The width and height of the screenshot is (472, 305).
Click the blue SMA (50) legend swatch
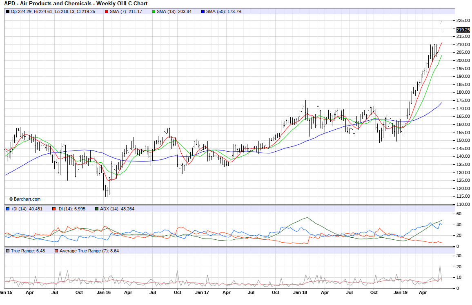click(x=203, y=12)
